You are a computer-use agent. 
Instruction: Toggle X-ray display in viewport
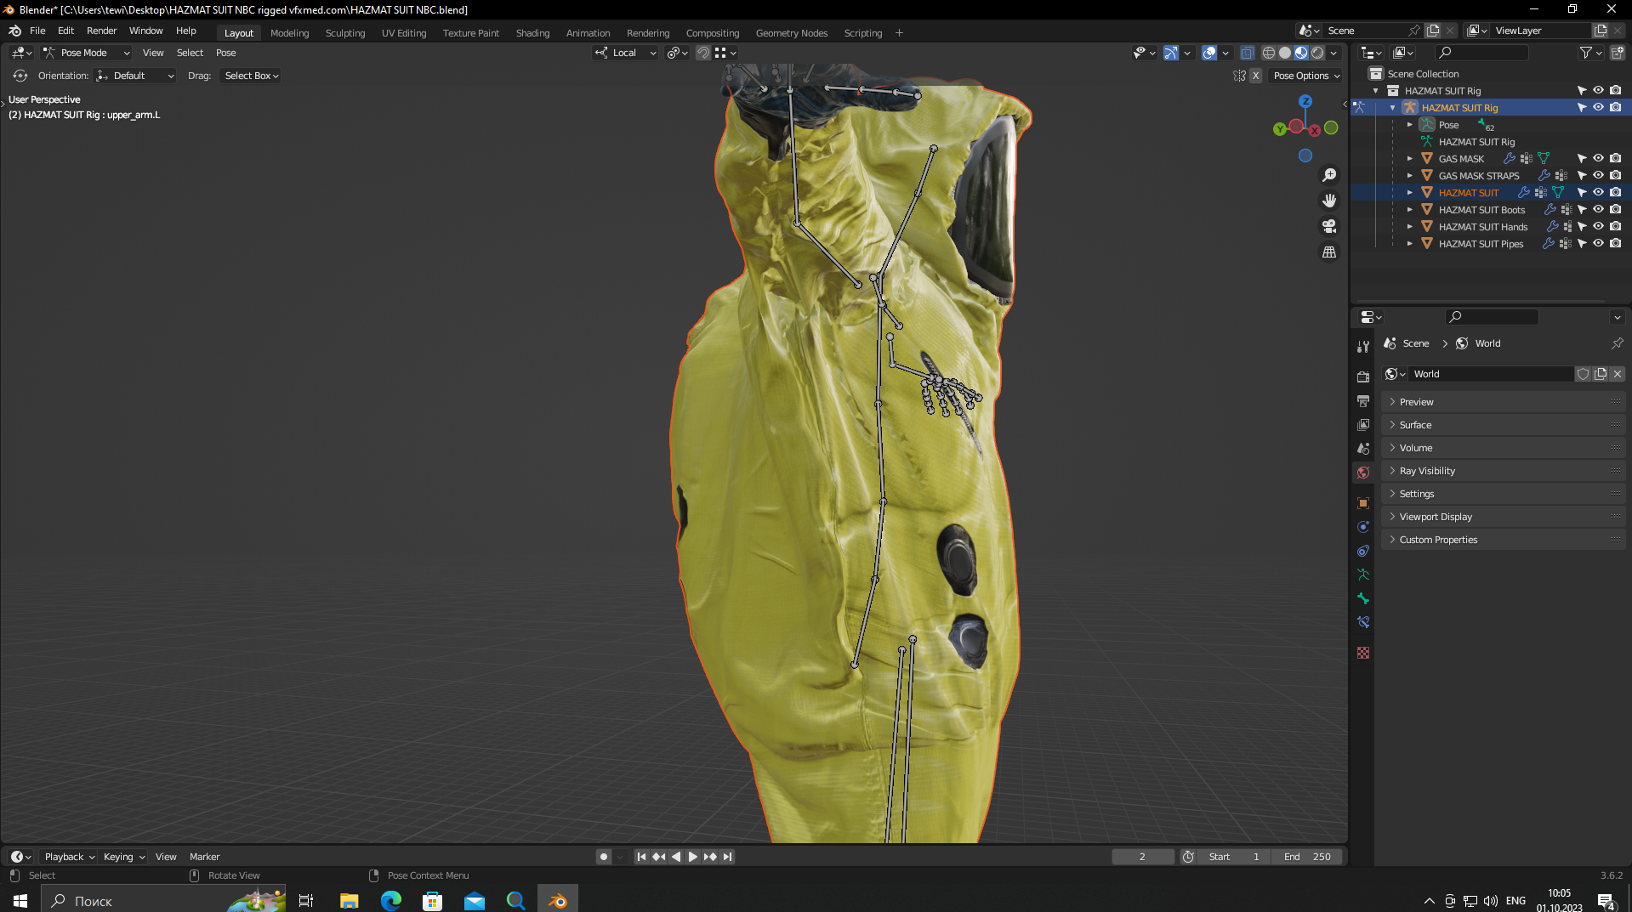(x=1247, y=53)
